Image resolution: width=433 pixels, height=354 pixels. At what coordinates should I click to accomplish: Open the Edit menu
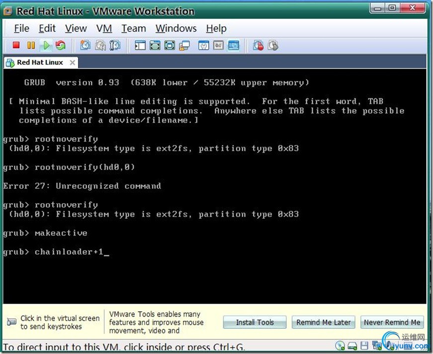(47, 28)
